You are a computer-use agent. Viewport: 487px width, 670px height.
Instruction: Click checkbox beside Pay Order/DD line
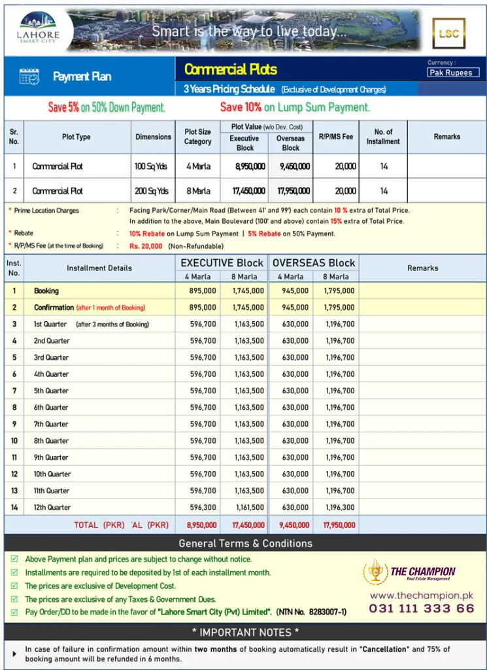click(14, 612)
